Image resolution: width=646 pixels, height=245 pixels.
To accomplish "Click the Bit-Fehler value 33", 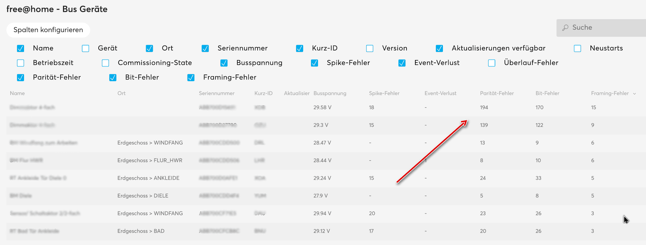I will point(538,178).
